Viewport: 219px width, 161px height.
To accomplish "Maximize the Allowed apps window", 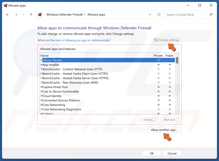I will click(x=199, y=5).
